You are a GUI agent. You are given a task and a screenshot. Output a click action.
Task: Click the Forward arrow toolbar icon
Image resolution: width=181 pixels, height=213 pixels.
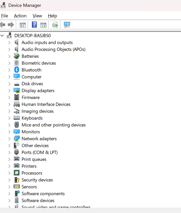11,25
